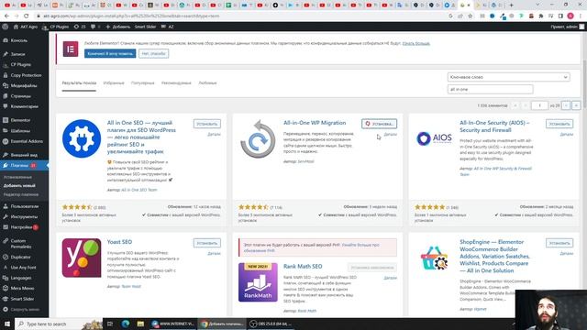Click the RankMath plugin icon

(x=258, y=282)
